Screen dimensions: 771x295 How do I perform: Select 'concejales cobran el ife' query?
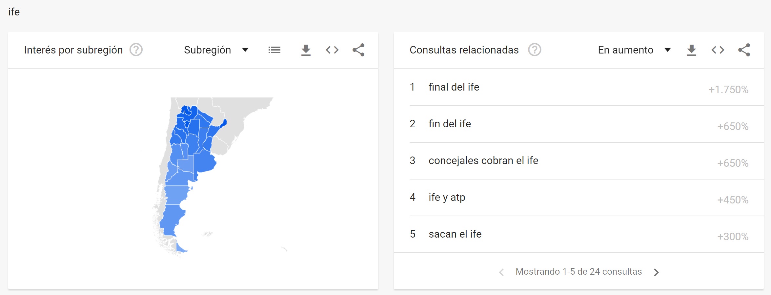579,161
